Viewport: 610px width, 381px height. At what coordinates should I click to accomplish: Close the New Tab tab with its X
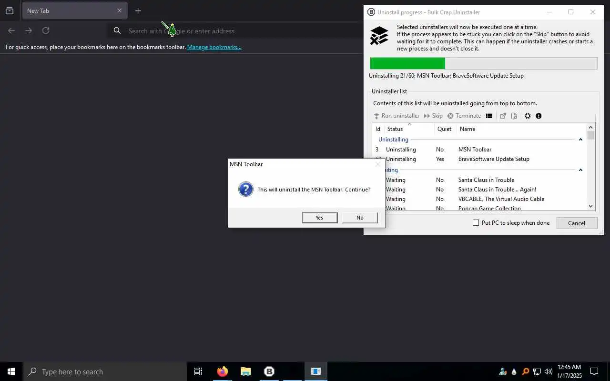(x=120, y=10)
